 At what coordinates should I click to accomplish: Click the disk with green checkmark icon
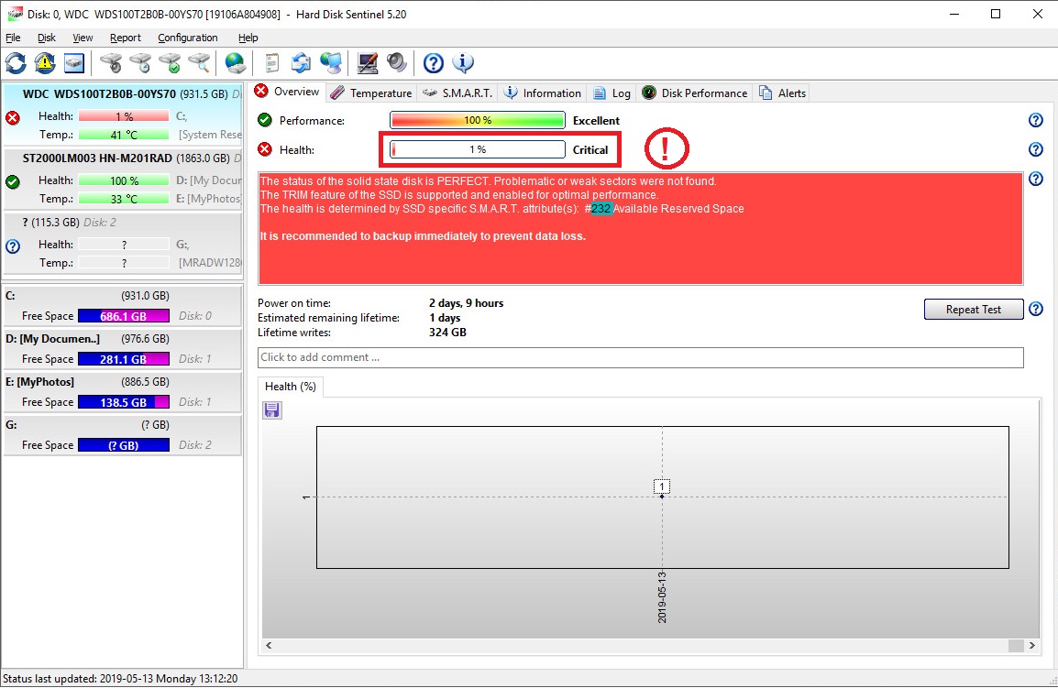tap(170, 63)
